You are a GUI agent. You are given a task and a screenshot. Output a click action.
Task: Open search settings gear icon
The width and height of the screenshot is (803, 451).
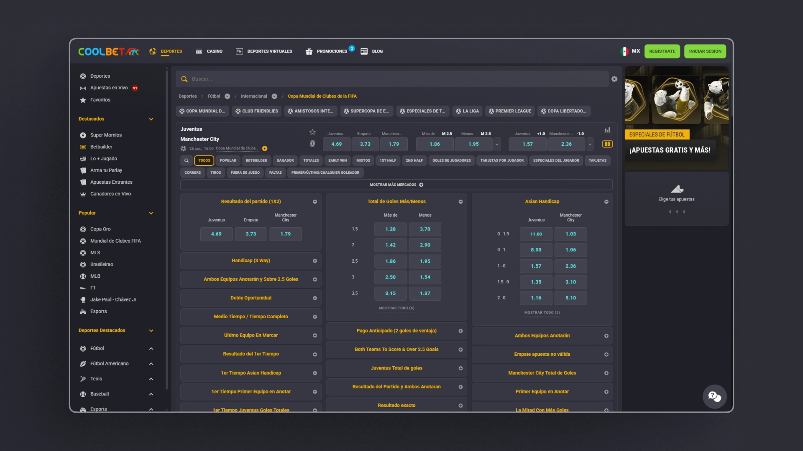(x=614, y=79)
